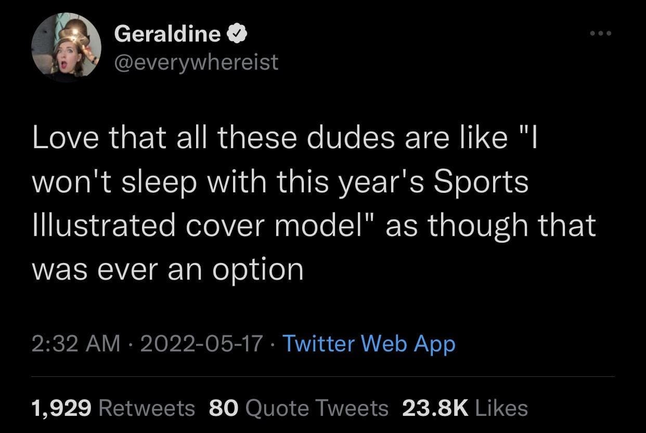Click the phrase "as though that" in tweet
The width and height of the screenshot is (646, 433).
[x=490, y=226]
